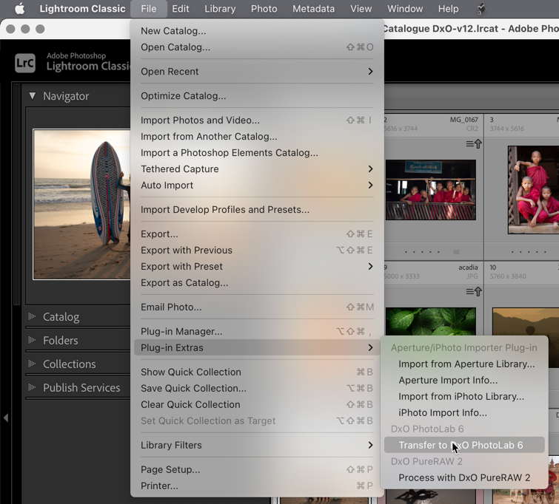This screenshot has width=559, height=504.
Task: Select Plug-in Extras menu item
Action: coord(257,348)
